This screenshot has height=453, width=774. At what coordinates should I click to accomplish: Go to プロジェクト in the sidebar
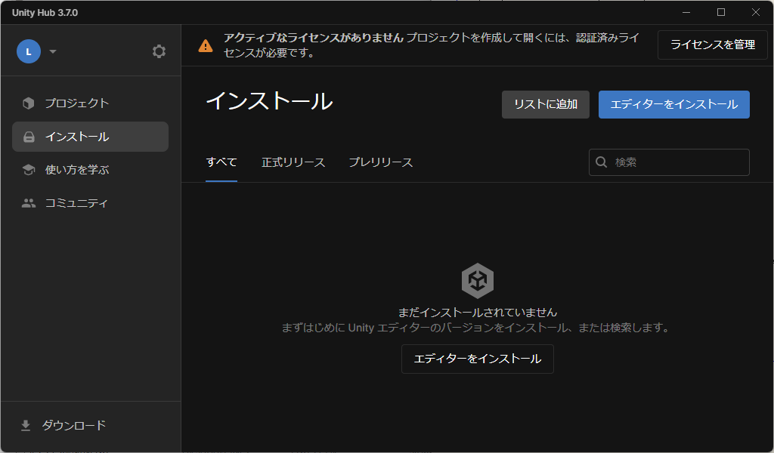[x=91, y=103]
